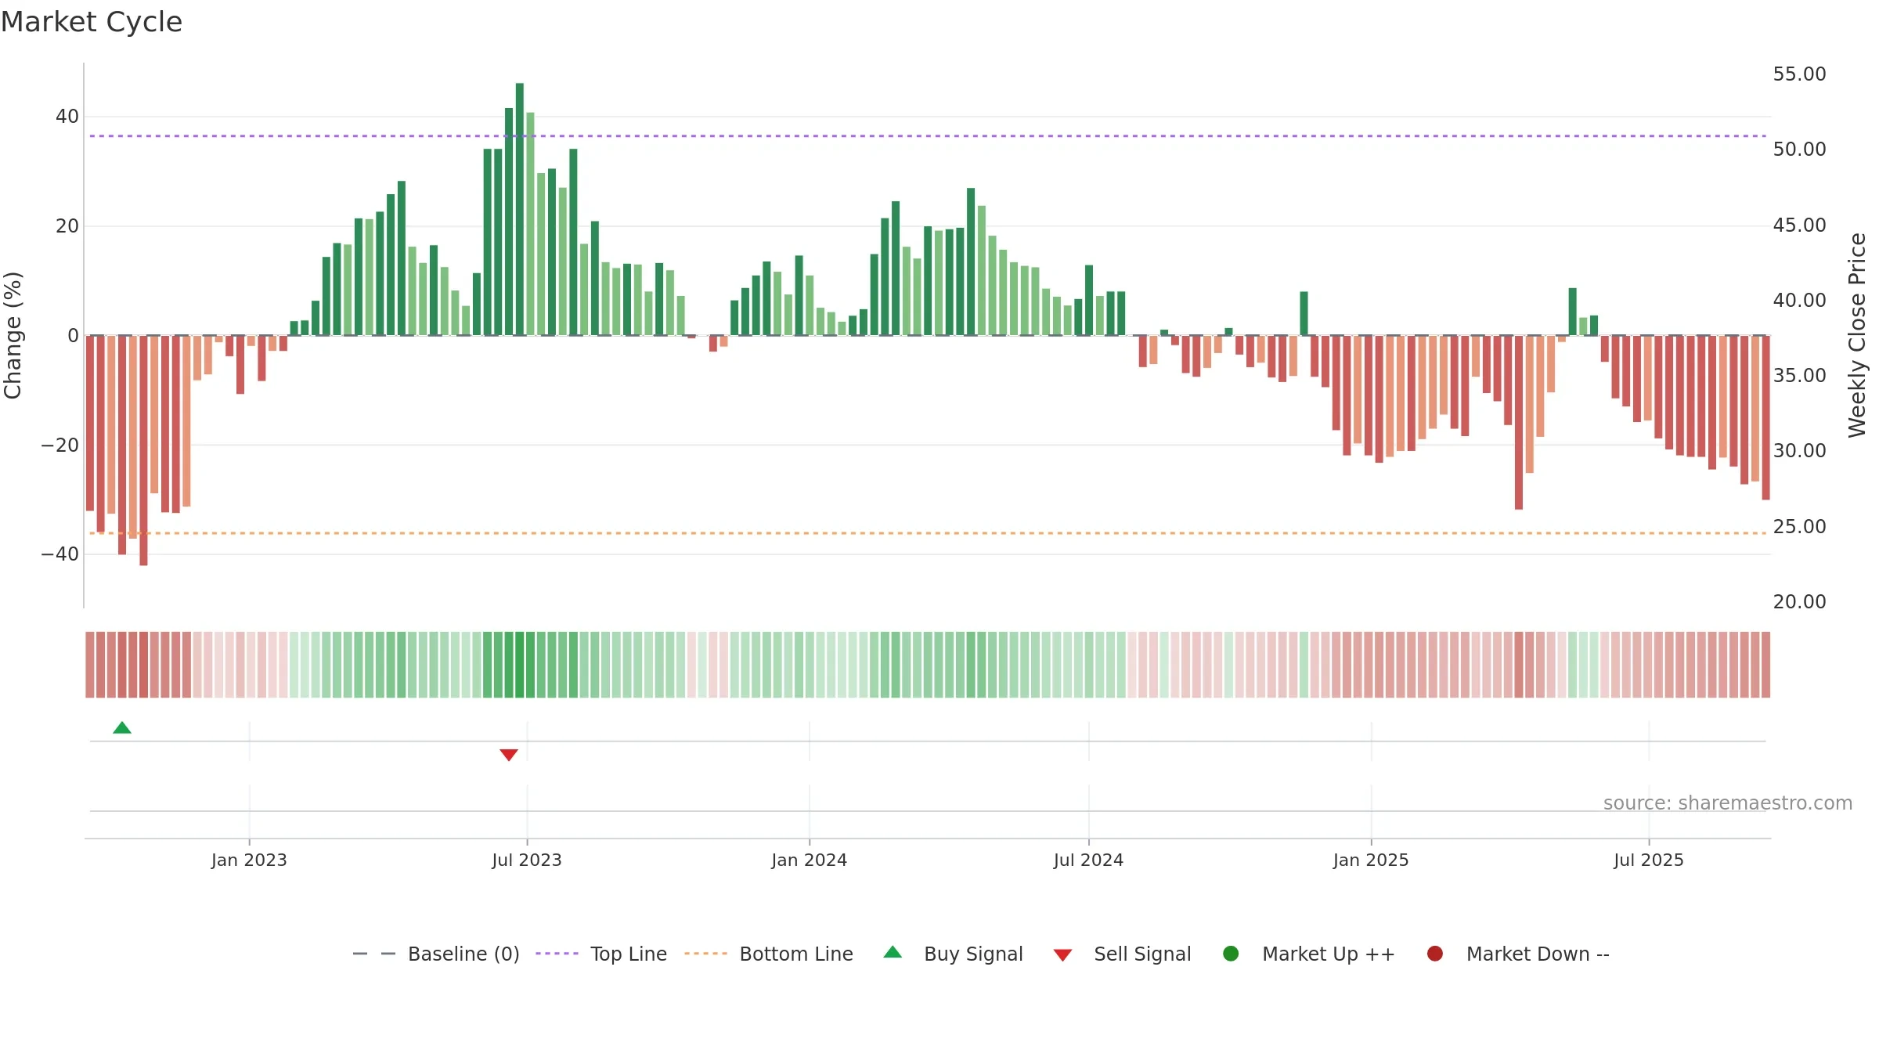This screenshot has width=1879, height=1057.
Task: Click the source: sharemaestro.com text
Action: click(x=1728, y=803)
